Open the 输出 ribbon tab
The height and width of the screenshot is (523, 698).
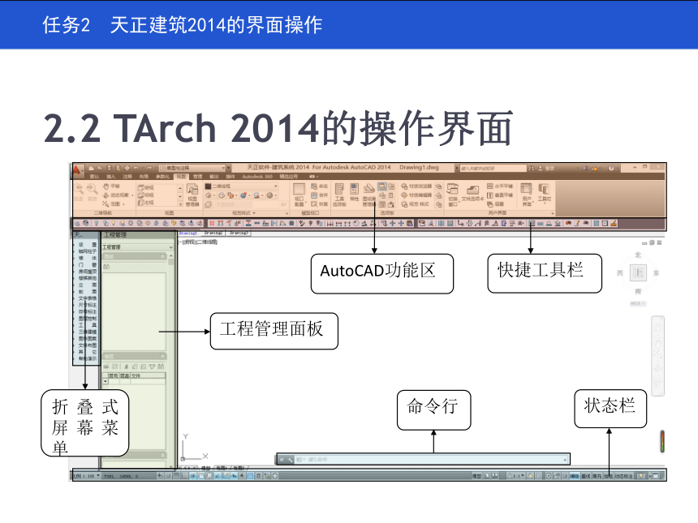coord(214,177)
